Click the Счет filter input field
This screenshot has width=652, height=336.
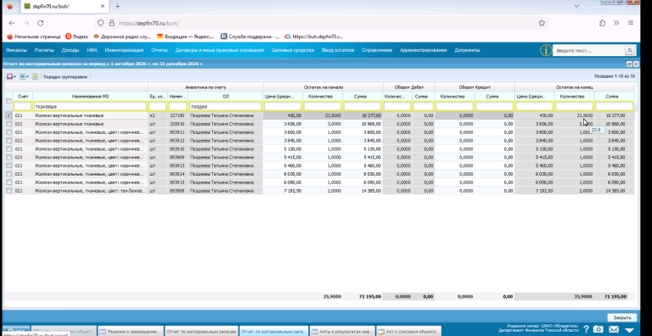coord(22,106)
